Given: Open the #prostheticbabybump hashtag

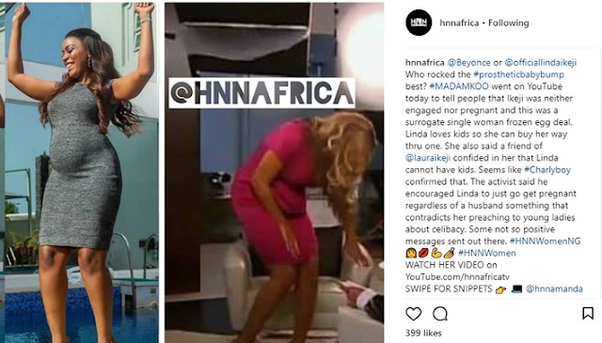Looking at the screenshot, I should (518, 74).
